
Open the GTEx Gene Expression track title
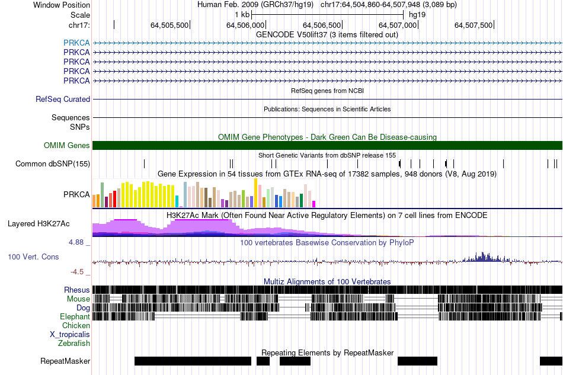coord(327,174)
